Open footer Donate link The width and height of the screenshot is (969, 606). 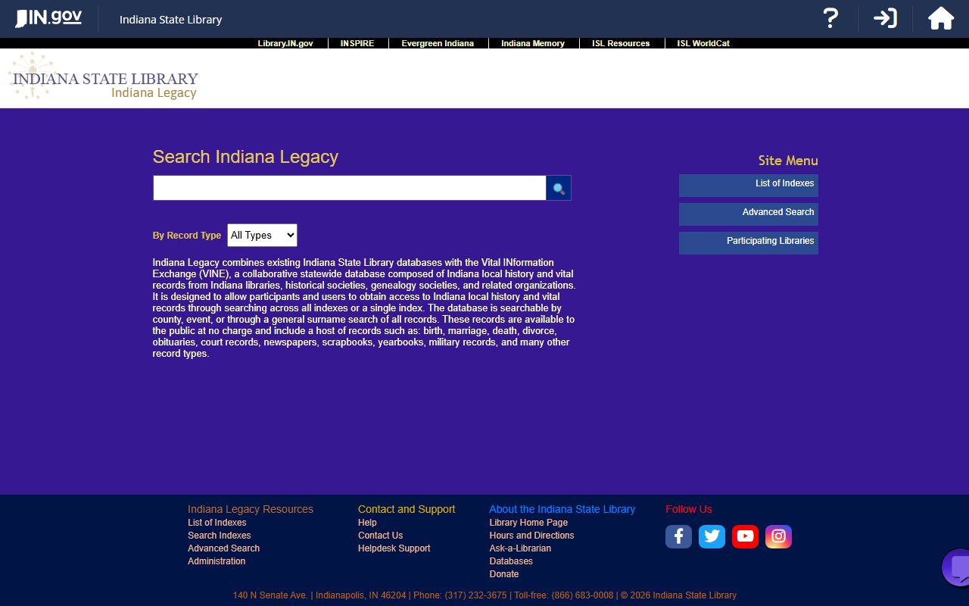pyautogui.click(x=504, y=574)
